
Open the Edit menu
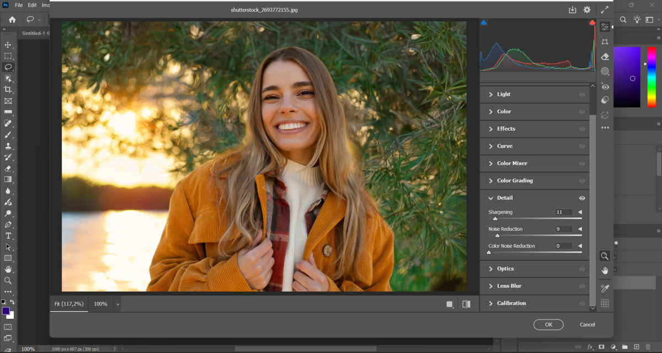pyautogui.click(x=32, y=5)
